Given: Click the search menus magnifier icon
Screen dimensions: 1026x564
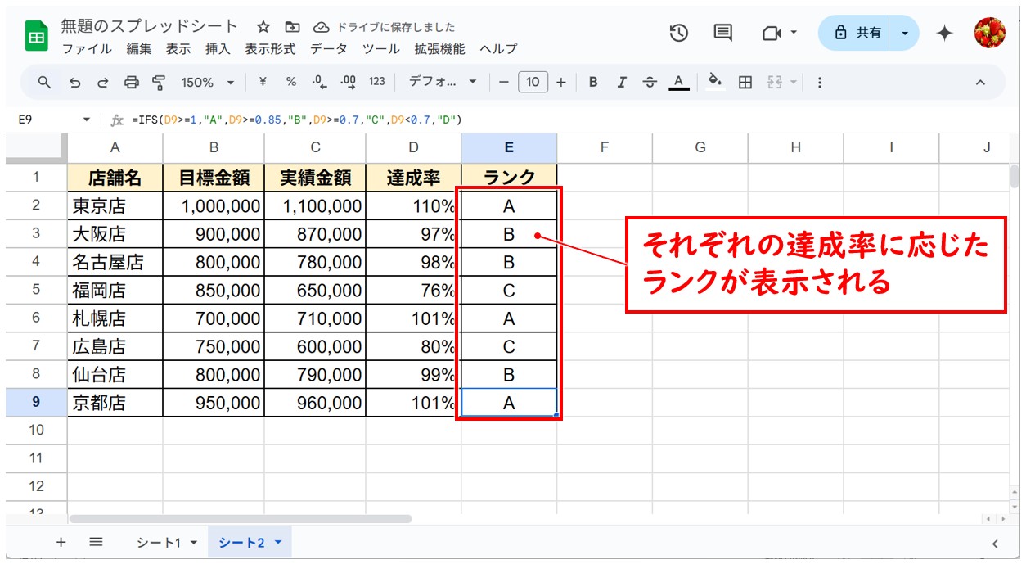Looking at the screenshot, I should tap(45, 82).
